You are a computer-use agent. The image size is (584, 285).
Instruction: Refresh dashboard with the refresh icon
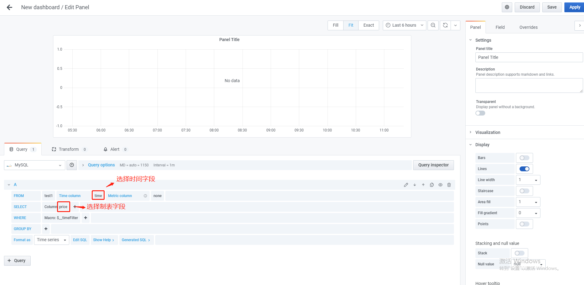tap(445, 25)
